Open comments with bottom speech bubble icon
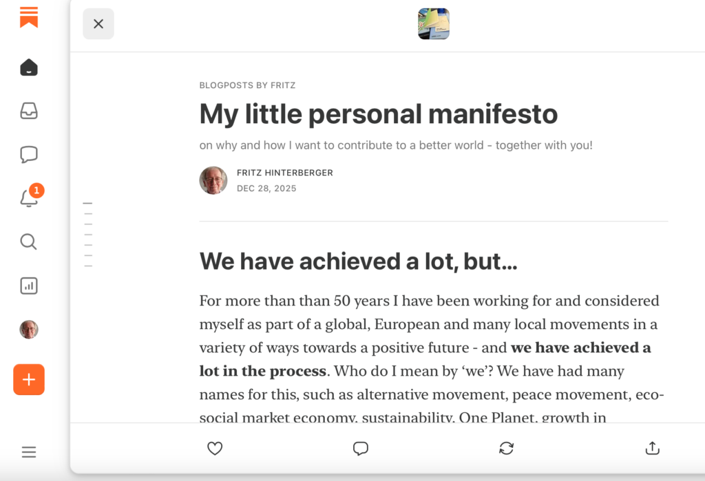 361,449
